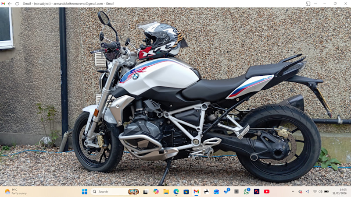Click the Gmail logo in the title bar

point(3,4)
